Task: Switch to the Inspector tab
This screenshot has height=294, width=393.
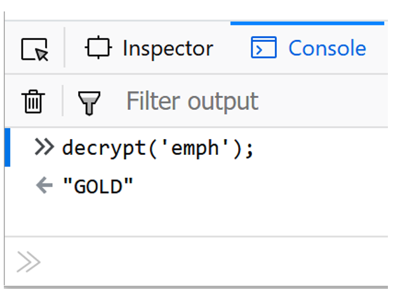Action: click(168, 48)
